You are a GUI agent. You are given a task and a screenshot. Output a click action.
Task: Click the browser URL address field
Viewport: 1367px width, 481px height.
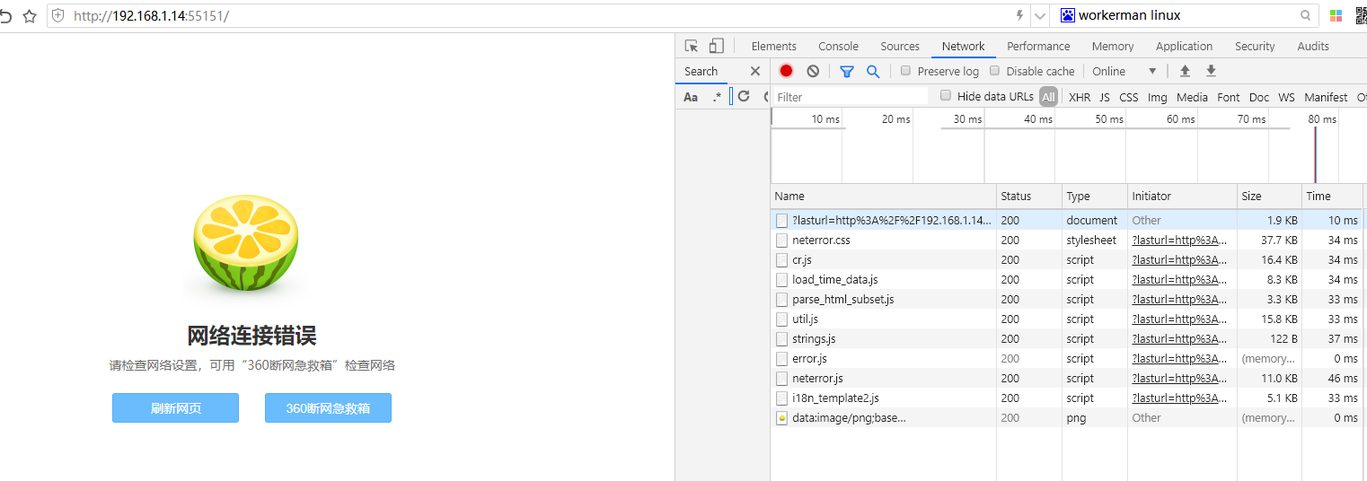pos(539,15)
